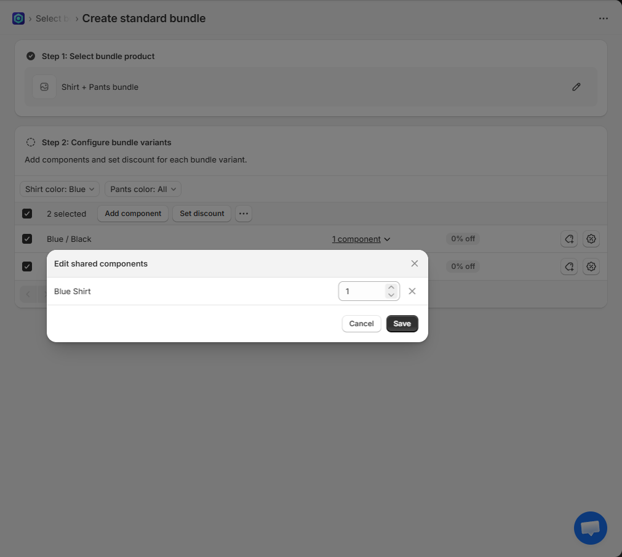The height and width of the screenshot is (557, 622).
Task: Uncheck the second variant row checkbox
Action: click(x=27, y=266)
